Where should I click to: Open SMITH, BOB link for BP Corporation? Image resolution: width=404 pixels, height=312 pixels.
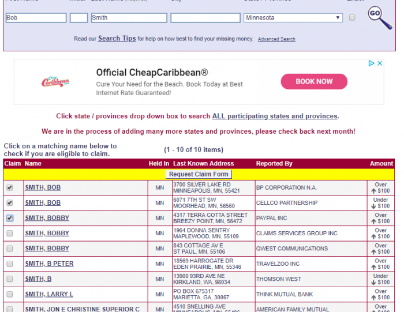(43, 187)
